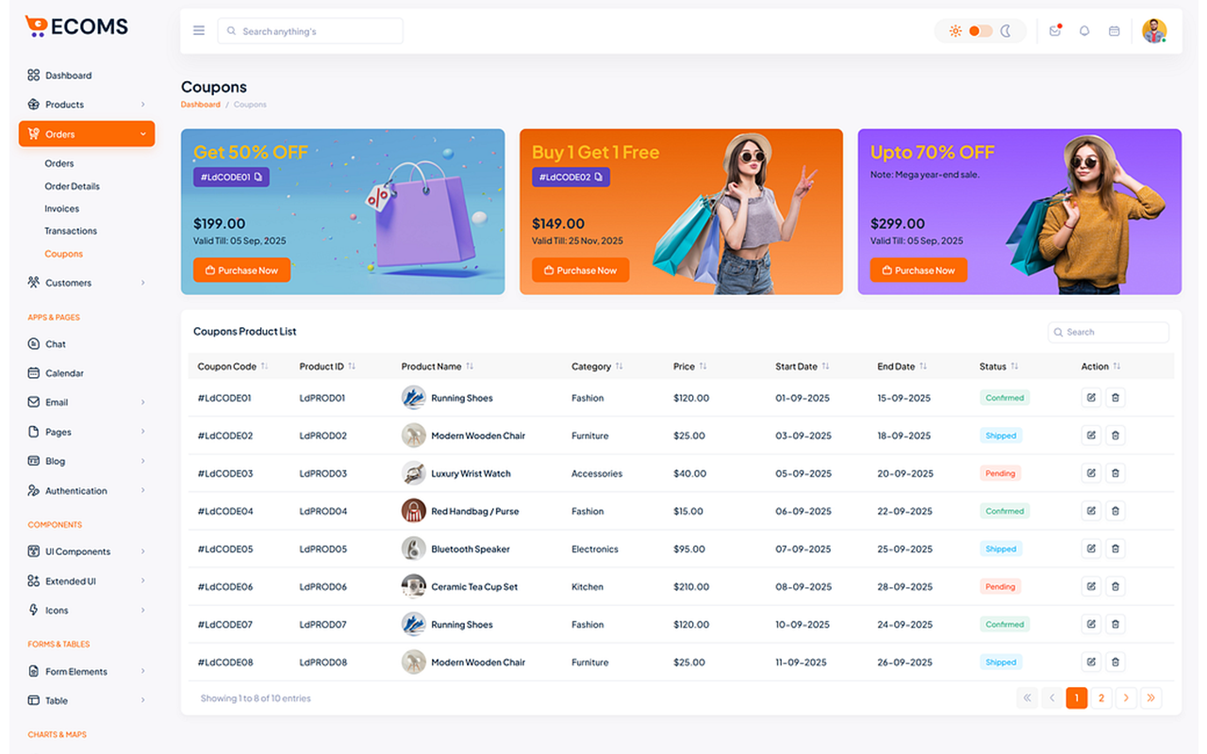Open Invoices from the Orders submenu
The height and width of the screenshot is (754, 1207).
[61, 207]
